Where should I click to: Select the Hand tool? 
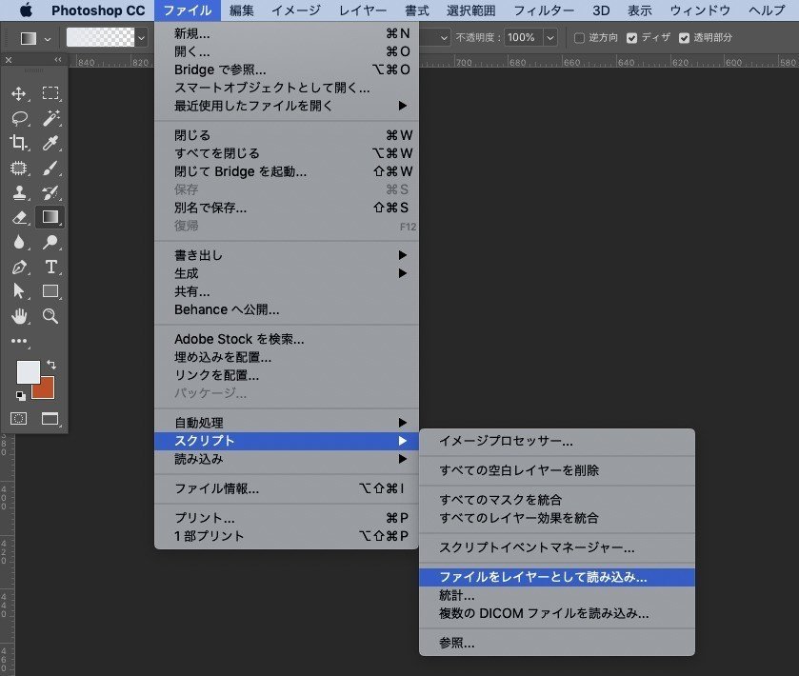point(19,316)
